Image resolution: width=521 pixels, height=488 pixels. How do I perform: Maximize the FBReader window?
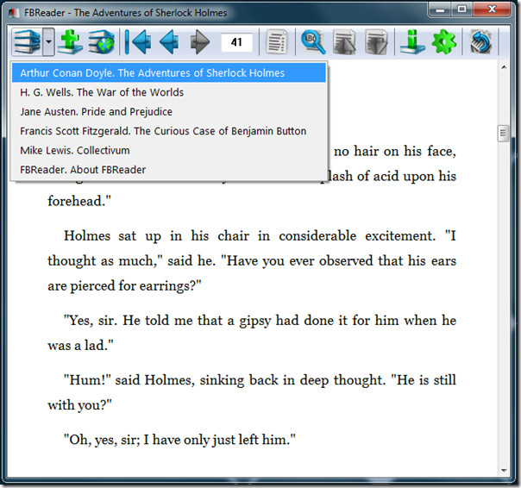click(461, 9)
